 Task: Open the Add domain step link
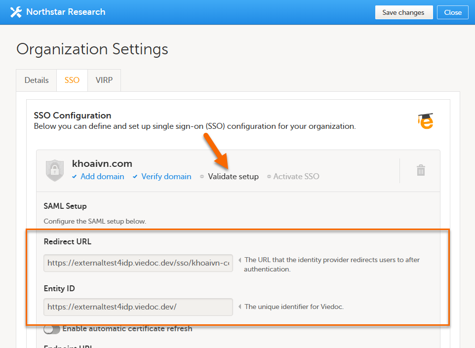tap(102, 177)
